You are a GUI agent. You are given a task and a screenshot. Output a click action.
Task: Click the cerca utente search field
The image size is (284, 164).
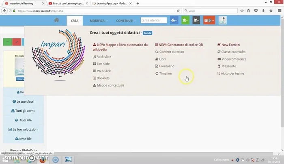[x=154, y=20]
